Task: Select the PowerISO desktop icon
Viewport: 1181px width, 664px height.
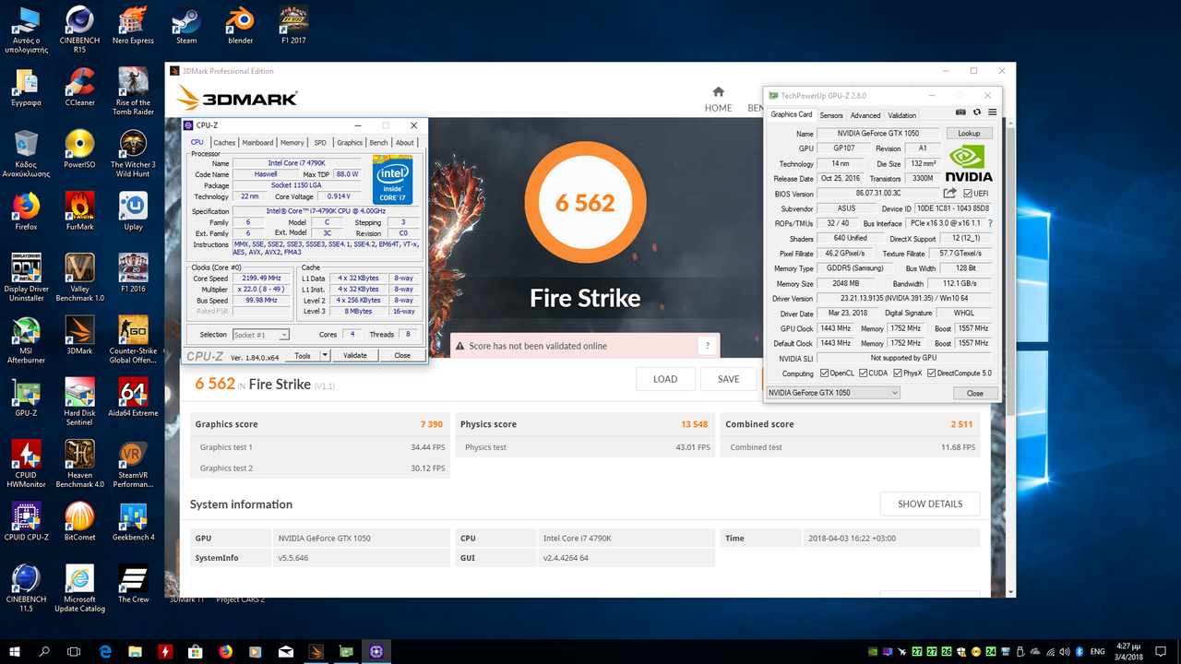Action: click(79, 149)
